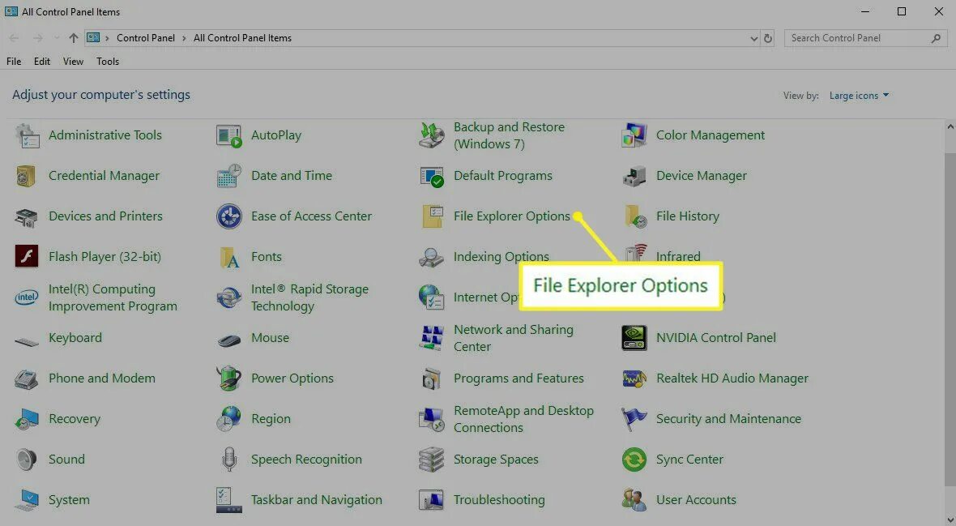Click the Power Options icon
The height and width of the screenshot is (526, 956).
pos(229,378)
